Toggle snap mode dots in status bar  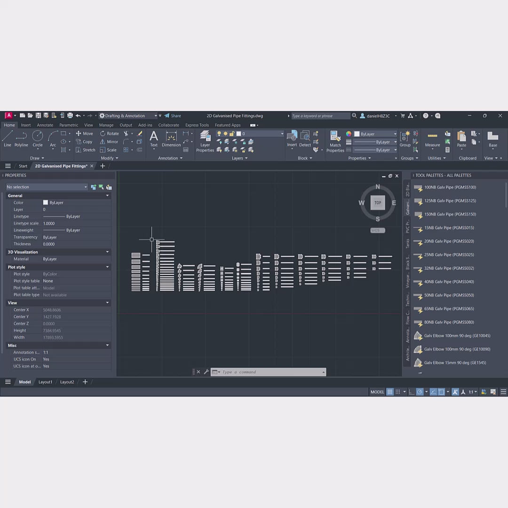pos(398,392)
